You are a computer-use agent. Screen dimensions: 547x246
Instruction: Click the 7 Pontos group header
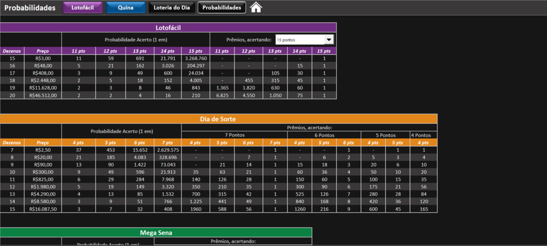tap(235, 135)
